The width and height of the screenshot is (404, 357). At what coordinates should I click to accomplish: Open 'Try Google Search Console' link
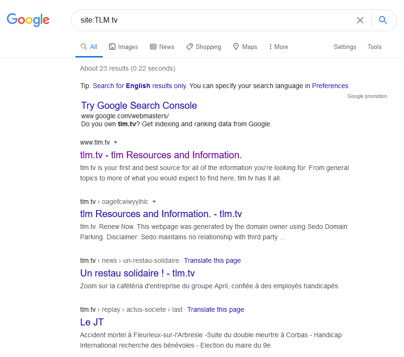139,105
